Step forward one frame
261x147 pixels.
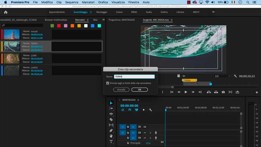coord(193,92)
